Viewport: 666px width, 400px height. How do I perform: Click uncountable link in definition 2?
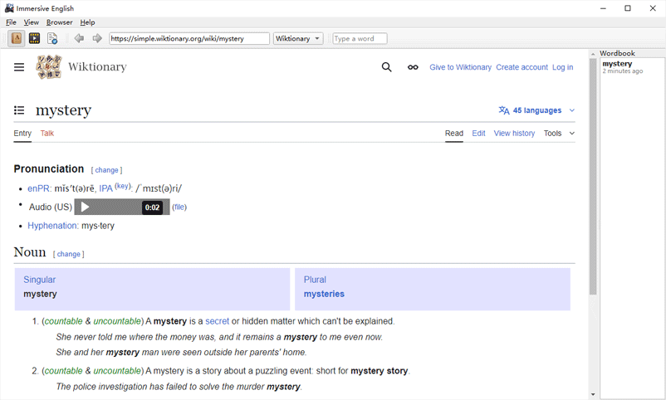[117, 371]
